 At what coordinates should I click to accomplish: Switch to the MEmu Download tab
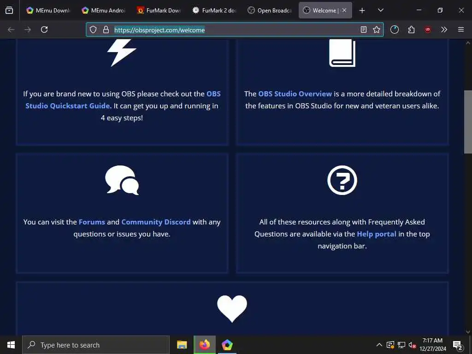tap(48, 10)
